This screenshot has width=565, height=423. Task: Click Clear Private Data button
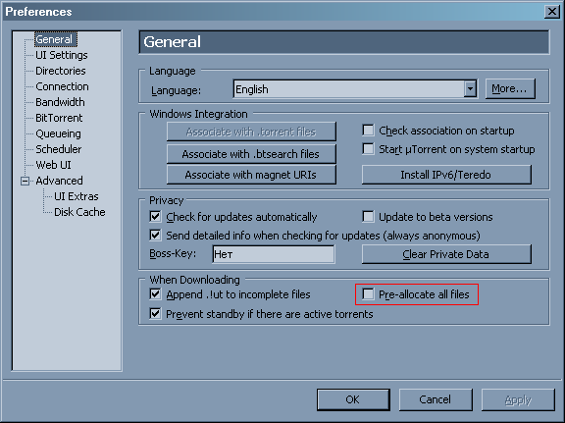click(x=446, y=254)
